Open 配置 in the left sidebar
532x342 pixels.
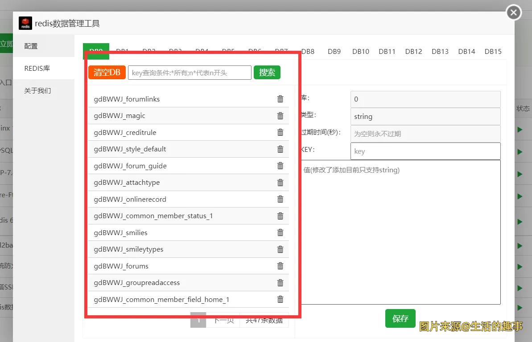31,46
